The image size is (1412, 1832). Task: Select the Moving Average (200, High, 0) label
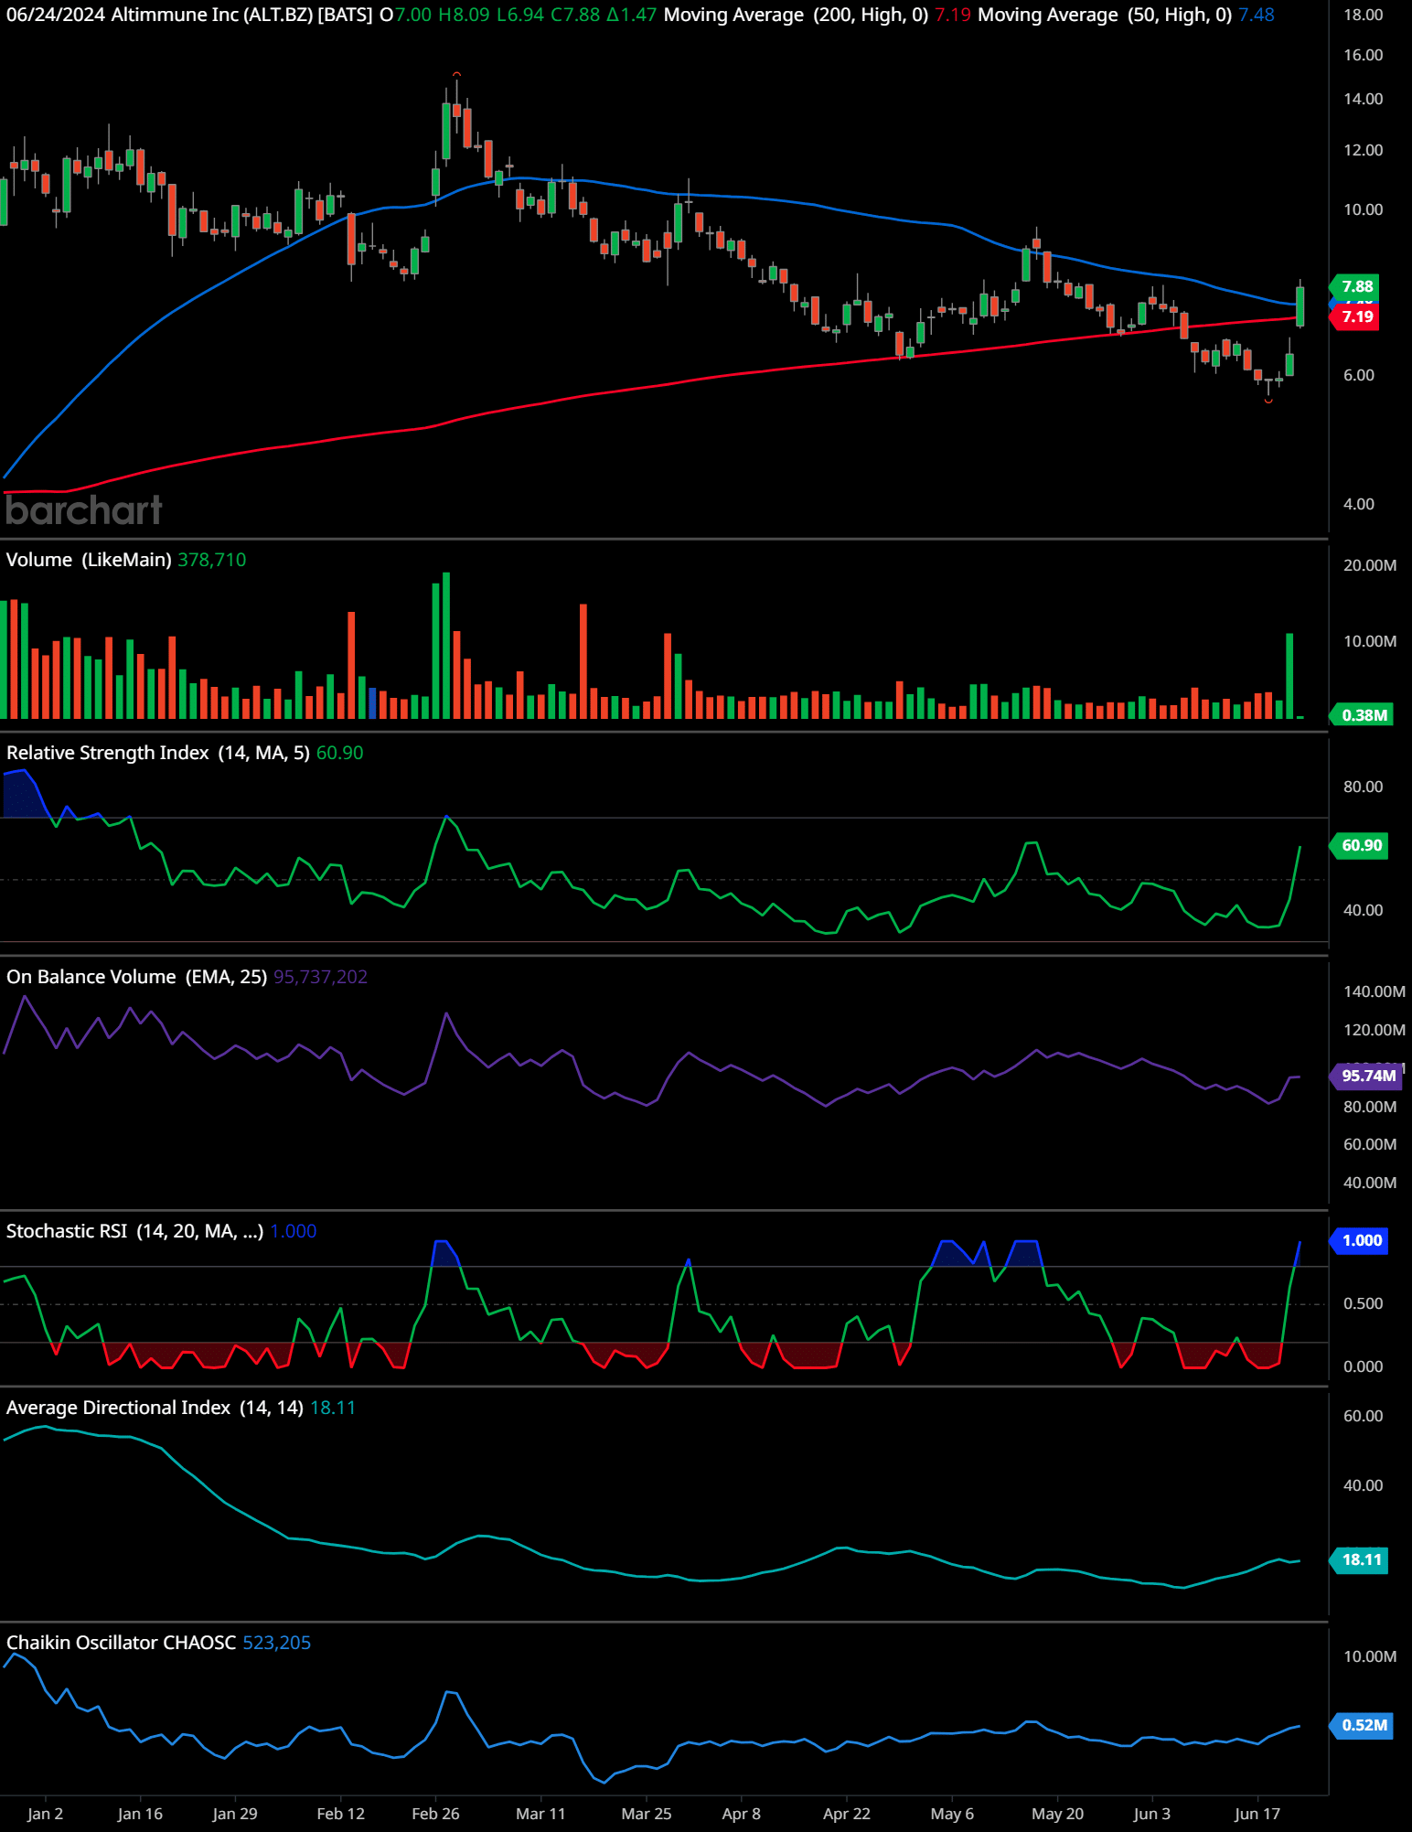[796, 15]
